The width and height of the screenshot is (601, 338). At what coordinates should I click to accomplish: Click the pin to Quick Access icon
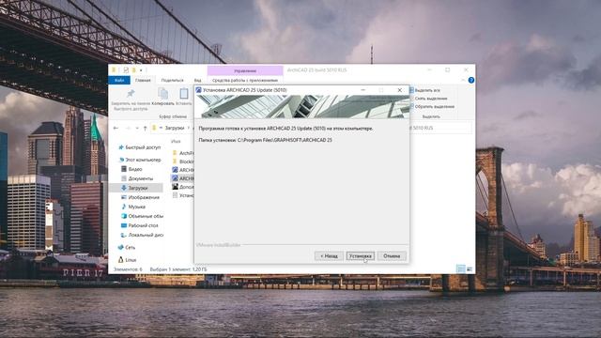pyautogui.click(x=131, y=94)
